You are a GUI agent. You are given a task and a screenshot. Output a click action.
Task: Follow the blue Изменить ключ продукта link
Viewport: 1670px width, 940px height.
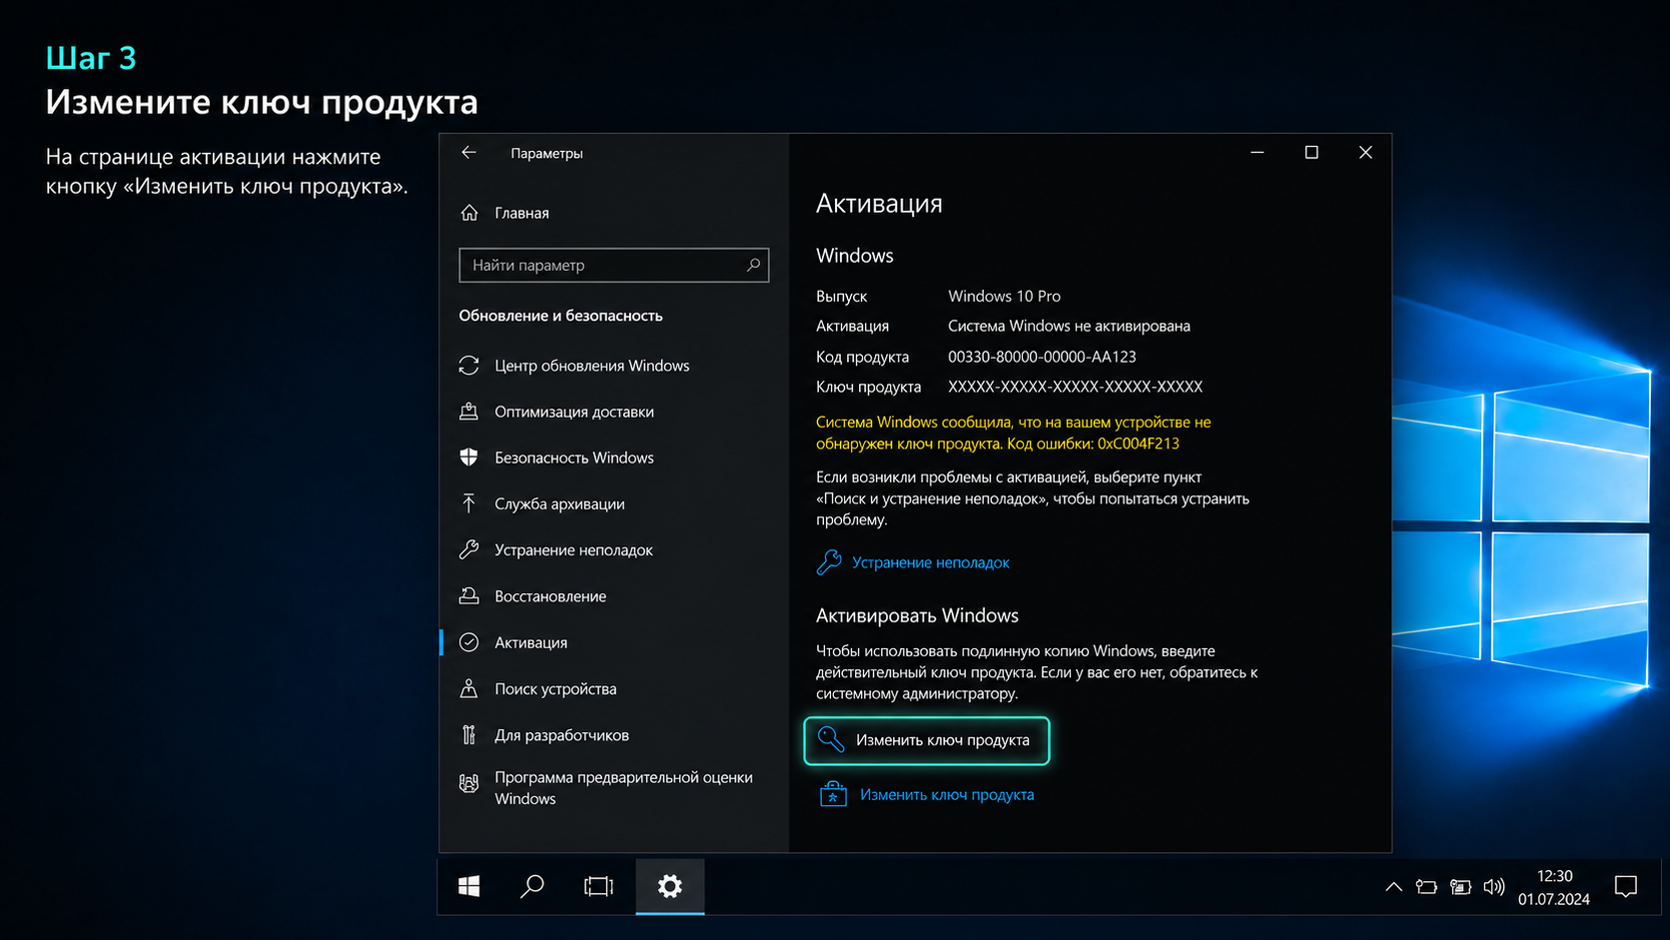[x=947, y=795]
